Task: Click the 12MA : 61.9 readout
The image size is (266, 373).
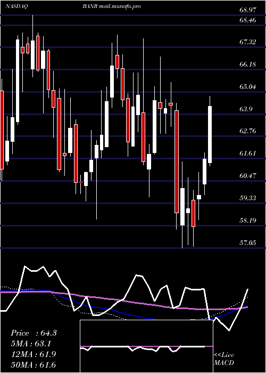Action: point(34,354)
